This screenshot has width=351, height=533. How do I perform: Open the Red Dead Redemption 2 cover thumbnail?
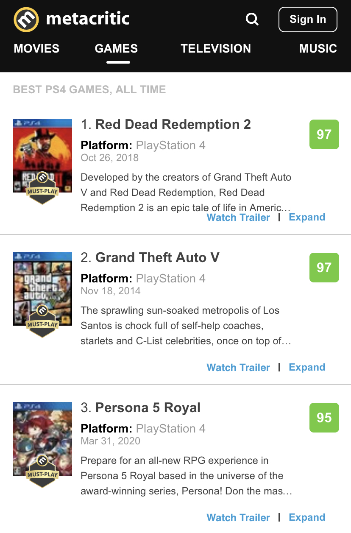pyautogui.click(x=42, y=156)
